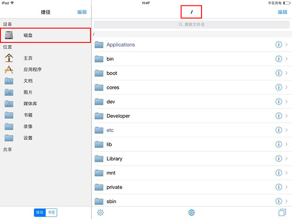The image size is (292, 219).
Task: Open the media library shortcut (媒体库)
Action: [x=9, y=104]
